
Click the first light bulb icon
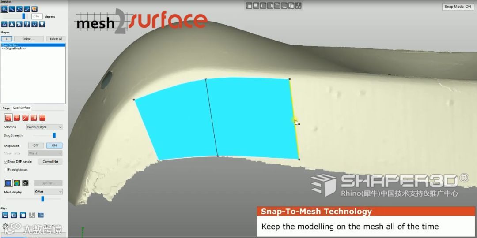point(27,24)
